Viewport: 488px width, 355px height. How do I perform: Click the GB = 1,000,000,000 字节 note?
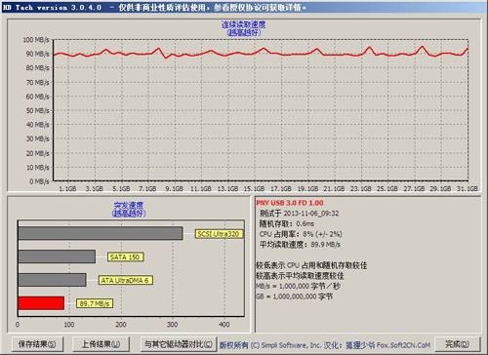pos(295,296)
